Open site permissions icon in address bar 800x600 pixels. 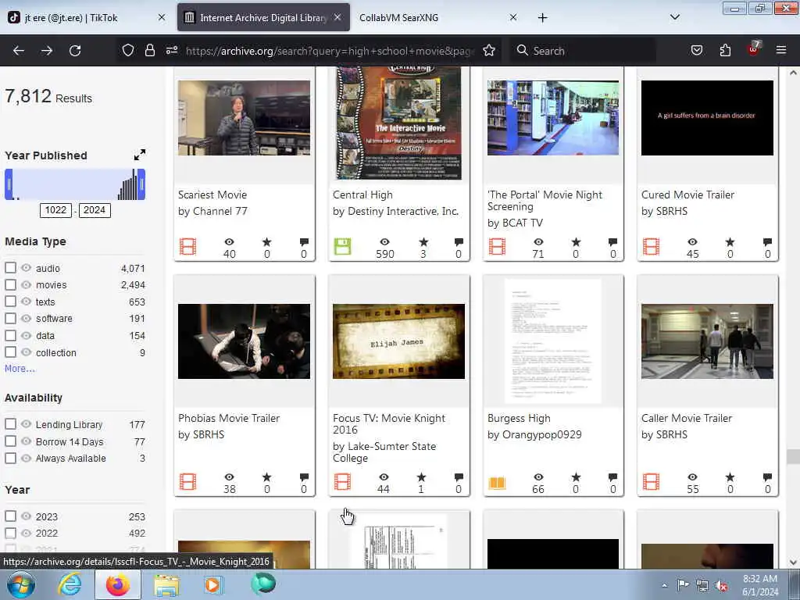(172, 51)
